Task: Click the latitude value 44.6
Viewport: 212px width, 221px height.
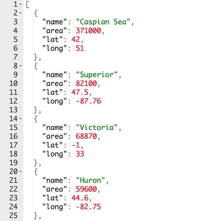Action: coord(80,198)
